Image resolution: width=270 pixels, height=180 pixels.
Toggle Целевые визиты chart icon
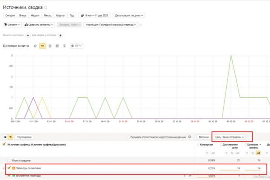(x=258, y=153)
